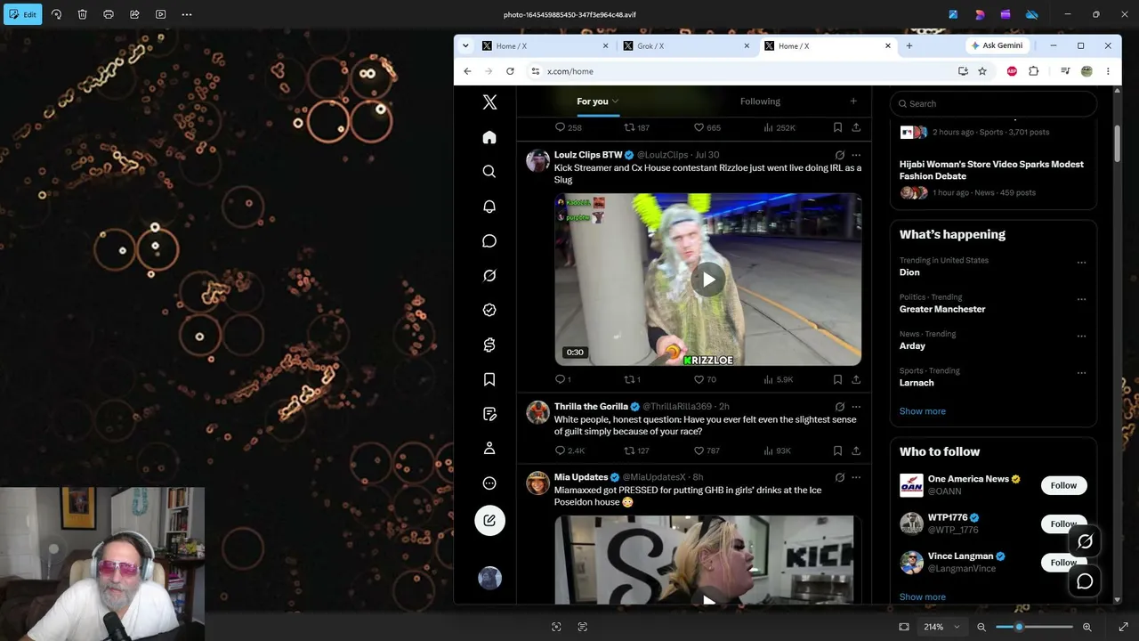Show more trends under What's happening

pyautogui.click(x=922, y=411)
